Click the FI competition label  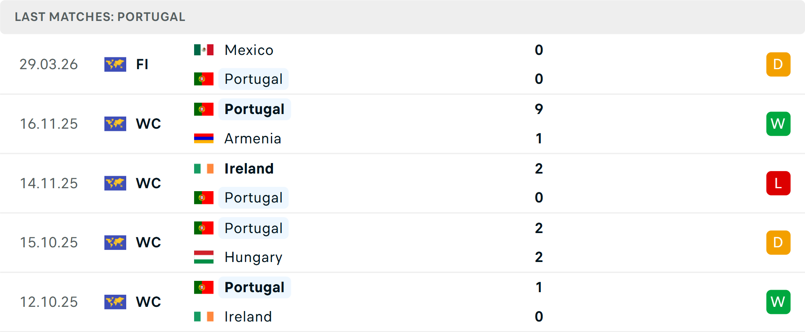point(142,64)
